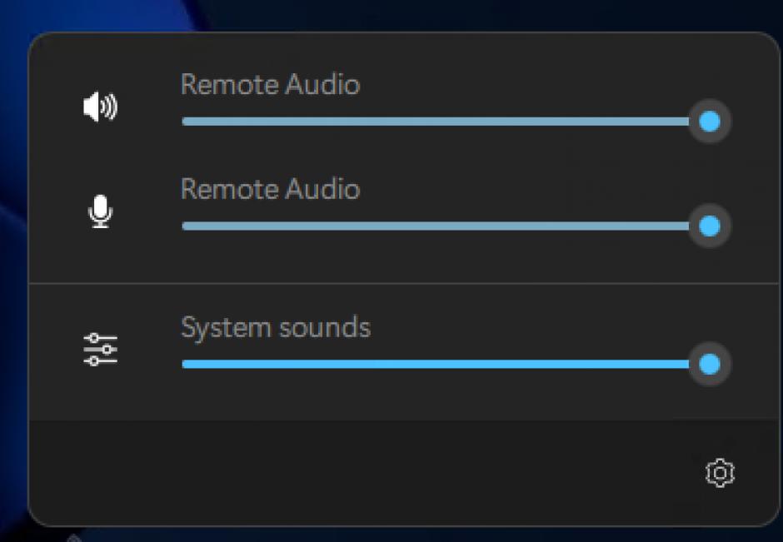The width and height of the screenshot is (783, 542).
Task: Click the left end of System sounds slider
Action: click(x=186, y=364)
